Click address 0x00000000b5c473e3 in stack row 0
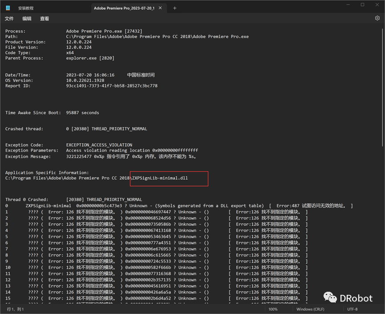Image resolution: width=385 pixels, height=314 pixels. click(99, 206)
